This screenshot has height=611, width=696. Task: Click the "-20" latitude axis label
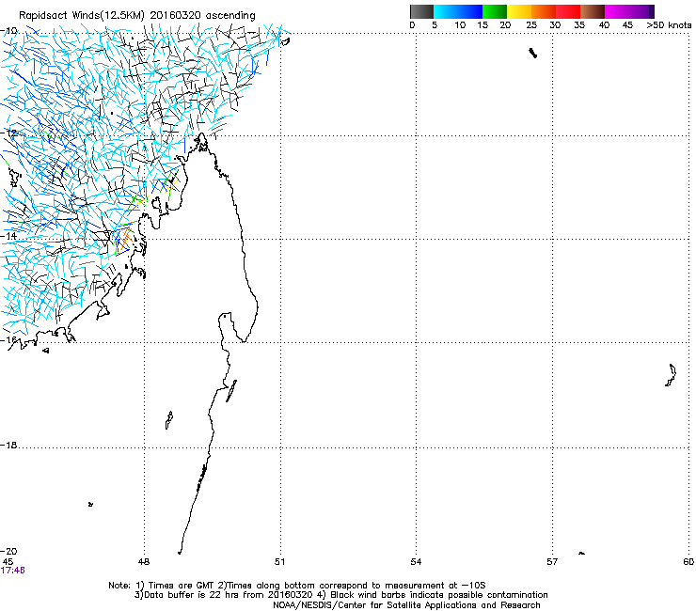pos(9,552)
